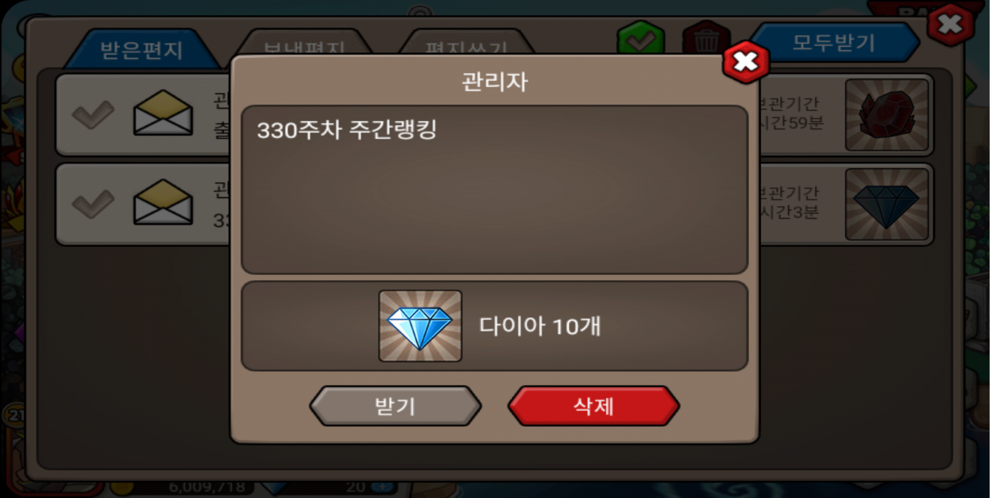Image resolution: width=990 pixels, height=498 pixels.
Task: Toggle the checkmark on the second letter
Action: click(x=94, y=204)
